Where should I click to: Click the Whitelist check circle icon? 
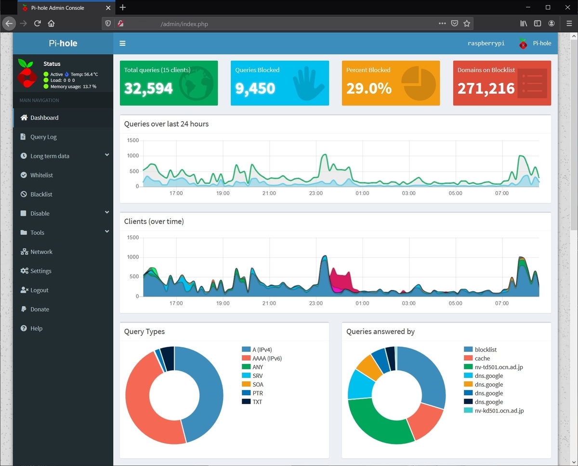(24, 175)
